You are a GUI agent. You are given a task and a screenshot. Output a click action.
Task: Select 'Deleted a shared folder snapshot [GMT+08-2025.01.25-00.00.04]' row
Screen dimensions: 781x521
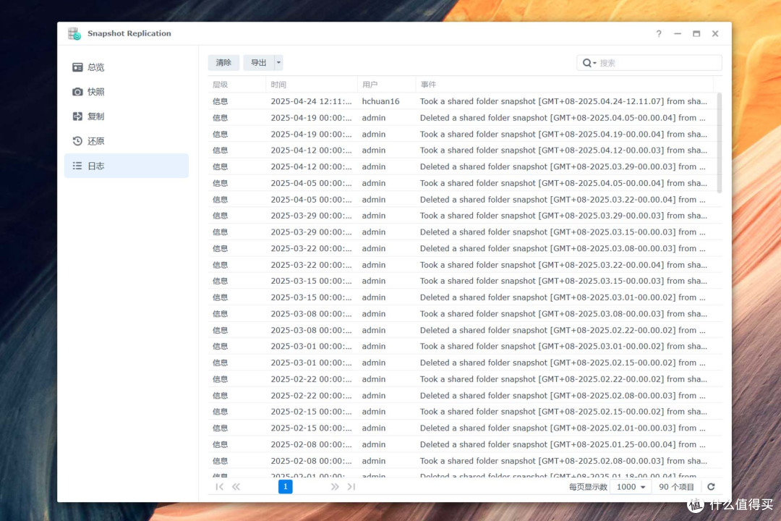point(465,444)
